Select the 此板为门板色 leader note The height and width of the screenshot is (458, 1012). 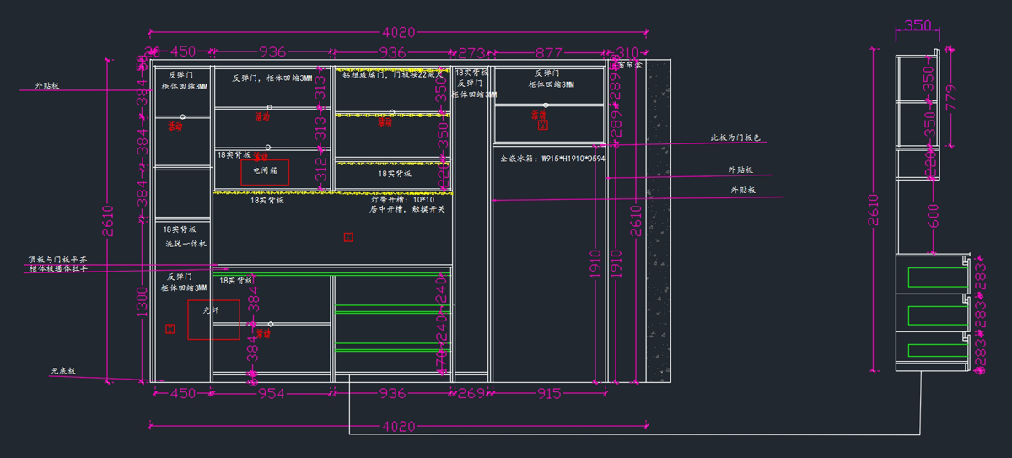point(735,137)
